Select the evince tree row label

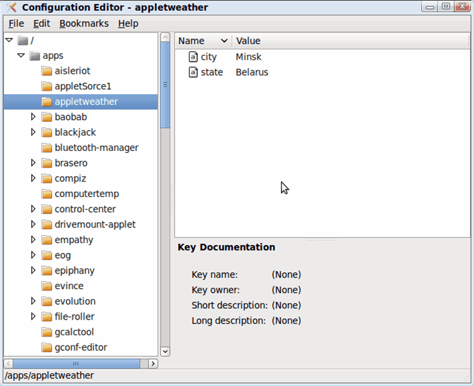click(x=69, y=286)
